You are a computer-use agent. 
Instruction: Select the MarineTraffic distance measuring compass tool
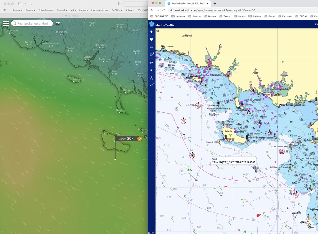[151, 78]
